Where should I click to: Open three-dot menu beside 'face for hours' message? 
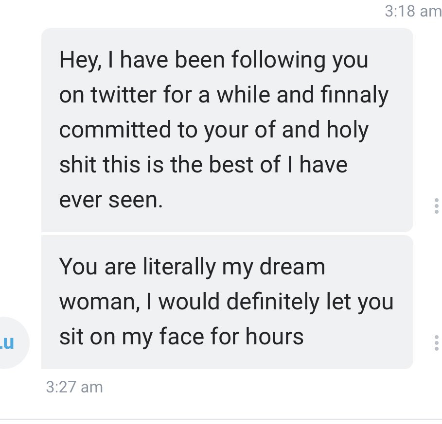pos(436,342)
